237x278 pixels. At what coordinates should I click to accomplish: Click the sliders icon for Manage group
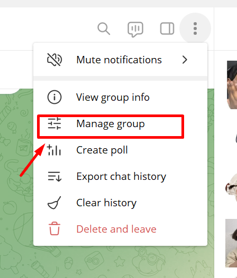coord(54,123)
